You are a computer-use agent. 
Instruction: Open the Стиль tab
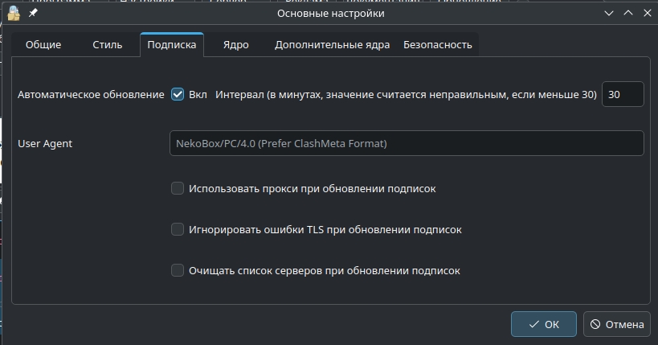(107, 45)
